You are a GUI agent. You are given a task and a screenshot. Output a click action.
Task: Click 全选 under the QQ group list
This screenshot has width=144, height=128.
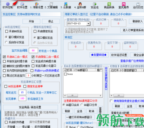[x=80, y=111]
